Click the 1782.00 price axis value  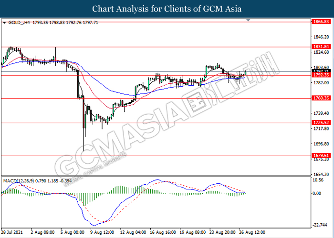[x=321, y=83]
